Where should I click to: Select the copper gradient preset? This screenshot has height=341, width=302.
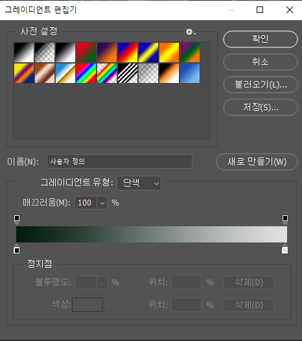click(45, 73)
